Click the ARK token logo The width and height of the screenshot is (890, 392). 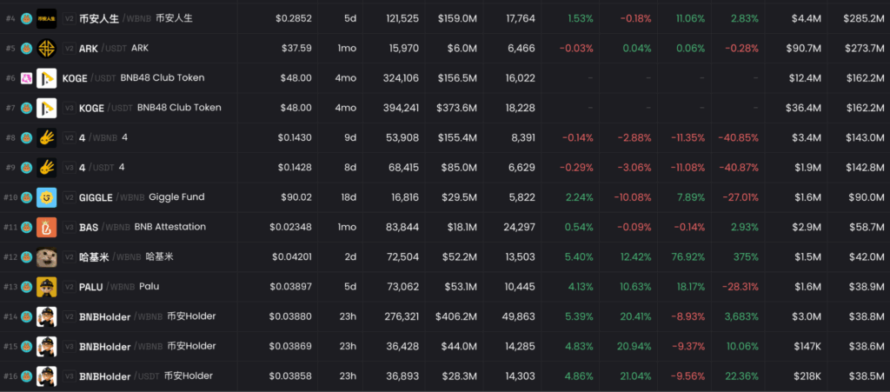(47, 48)
